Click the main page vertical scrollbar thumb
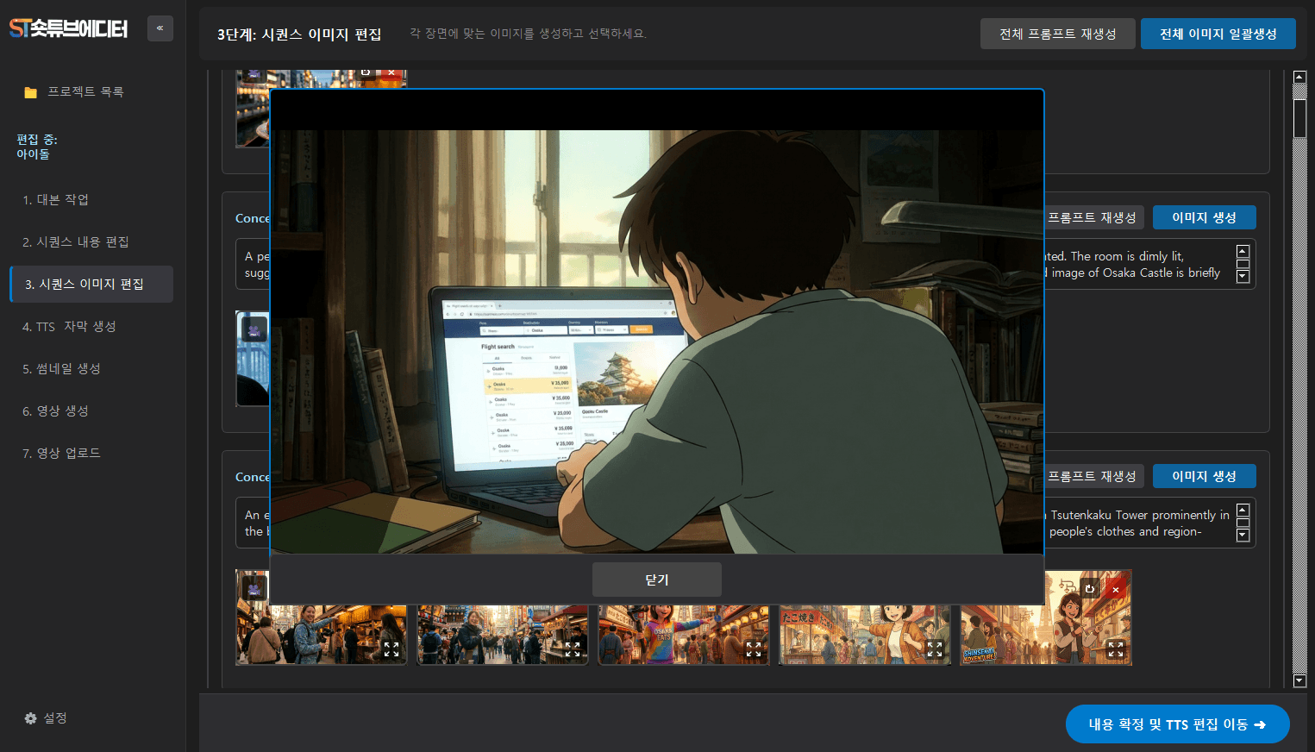The image size is (1315, 752). 1299,118
